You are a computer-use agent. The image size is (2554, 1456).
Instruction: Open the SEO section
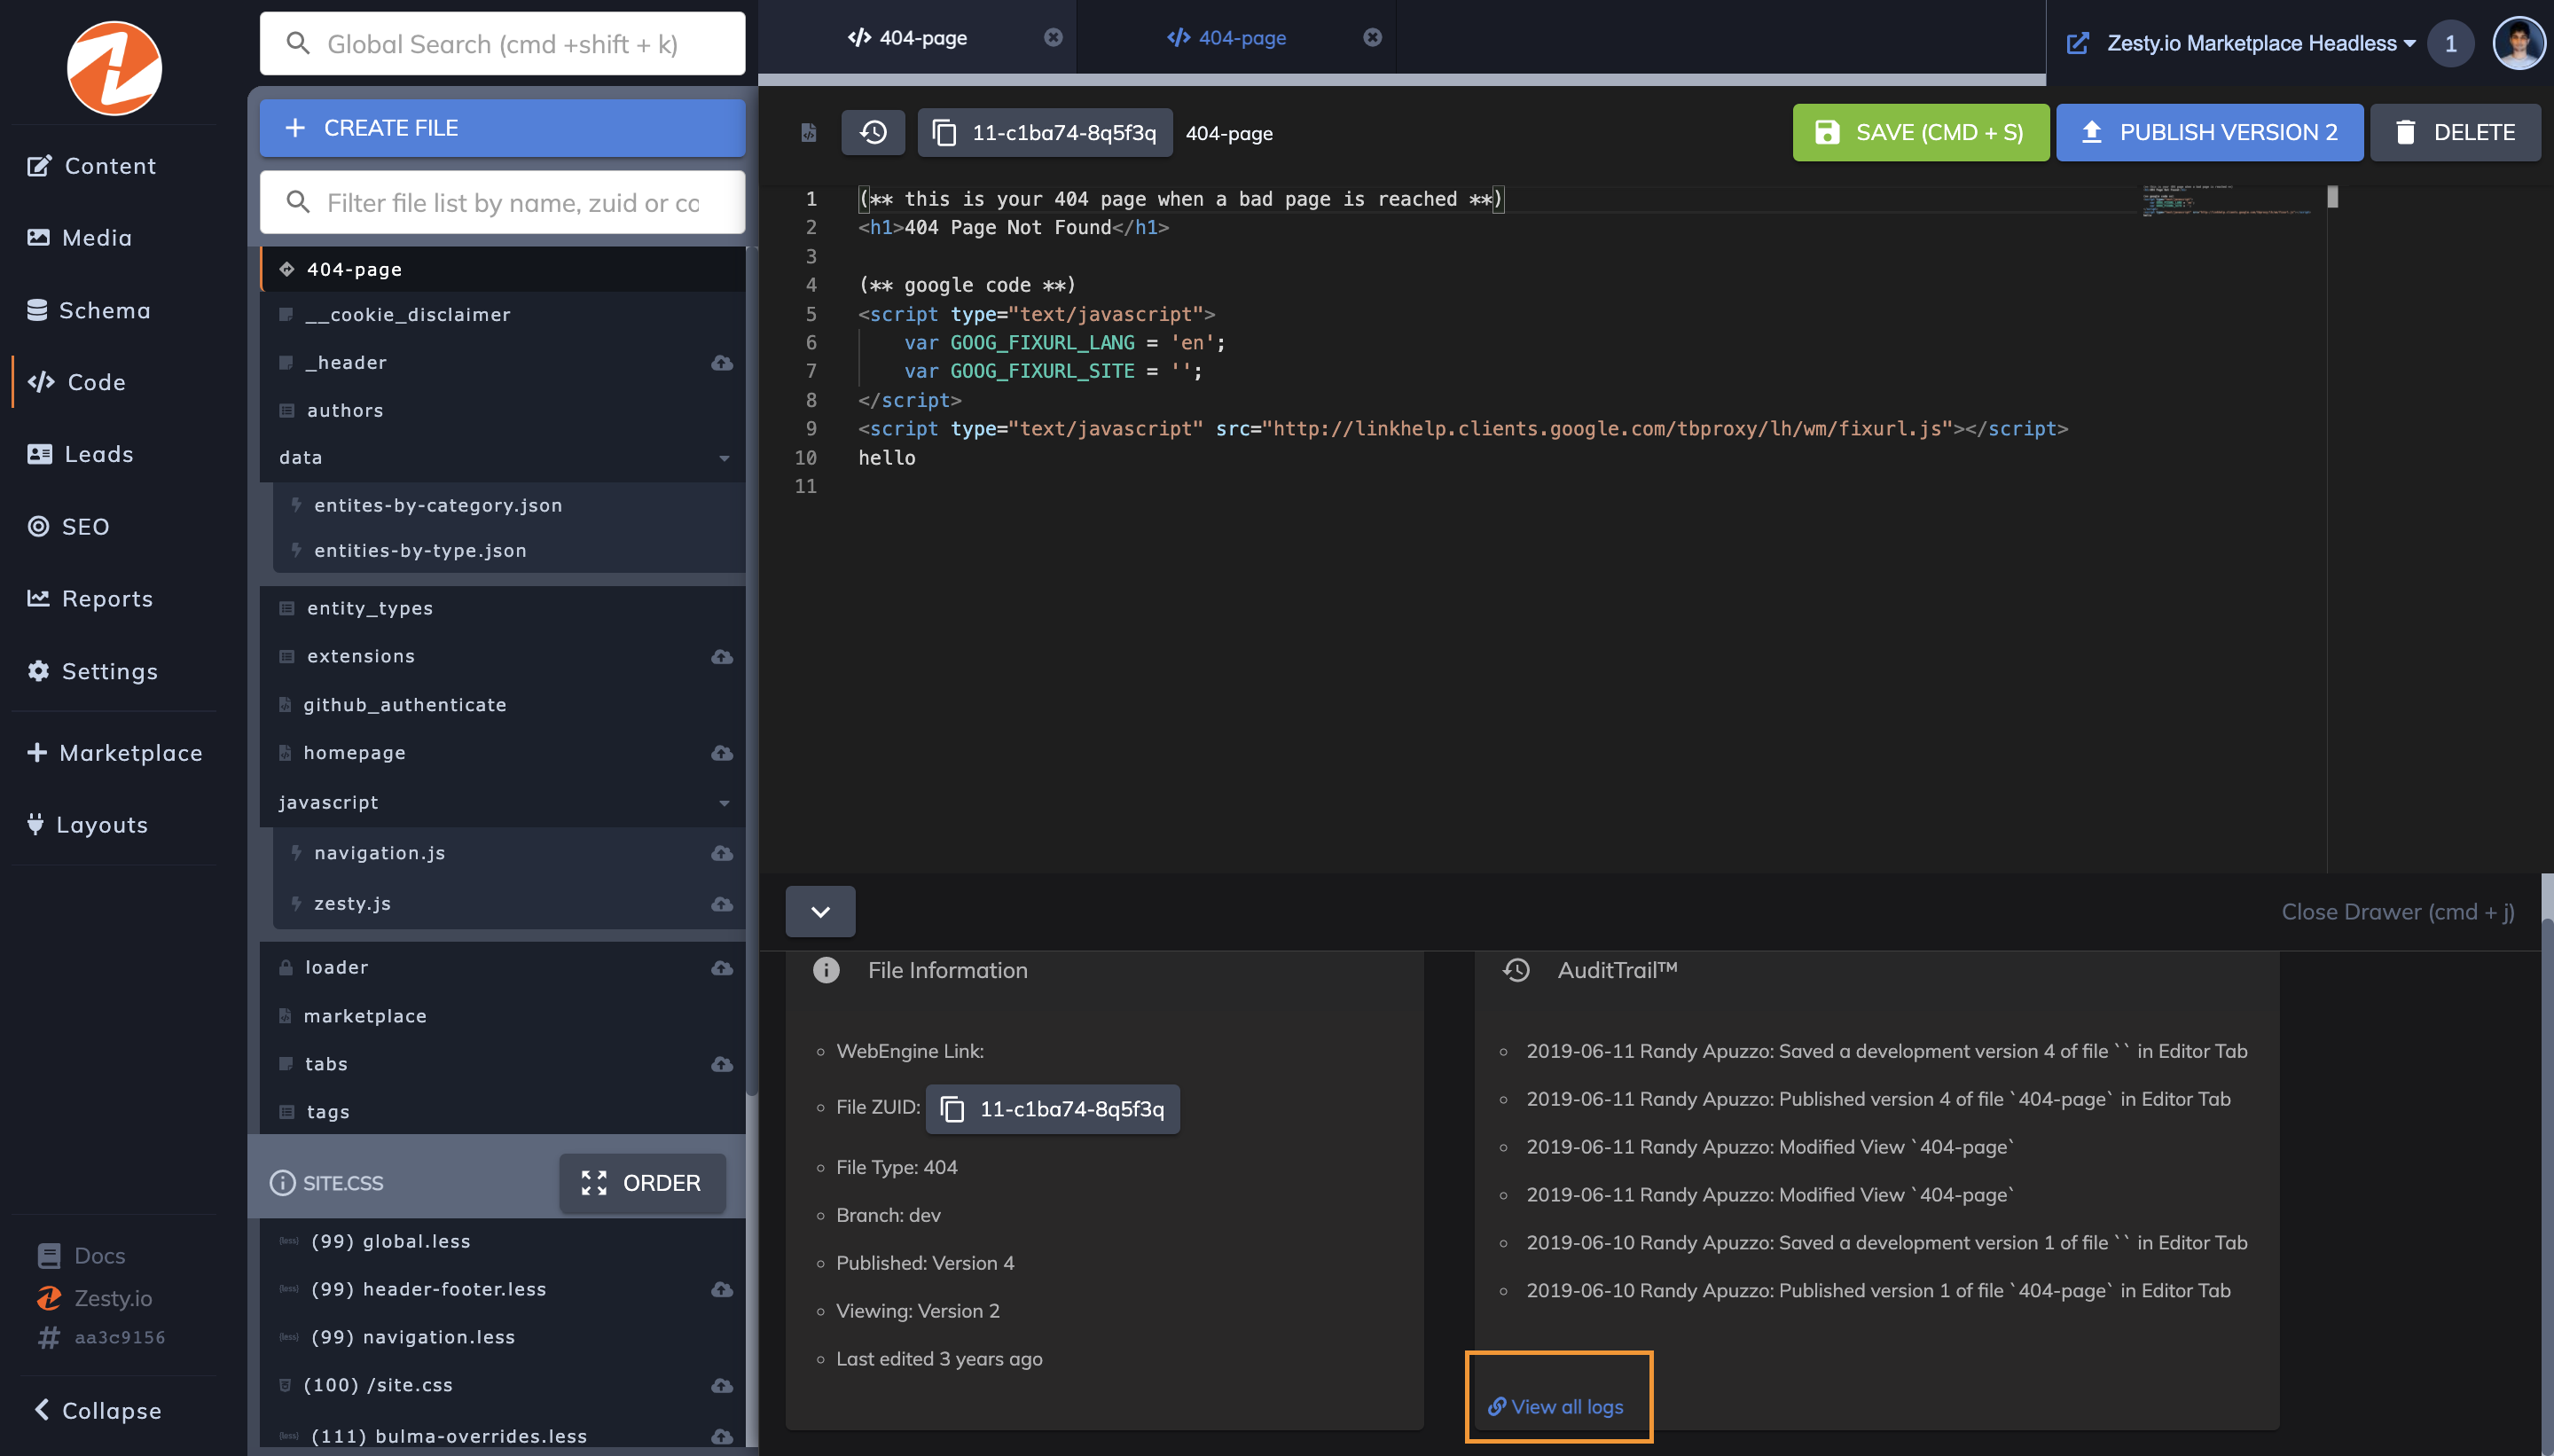[68, 526]
